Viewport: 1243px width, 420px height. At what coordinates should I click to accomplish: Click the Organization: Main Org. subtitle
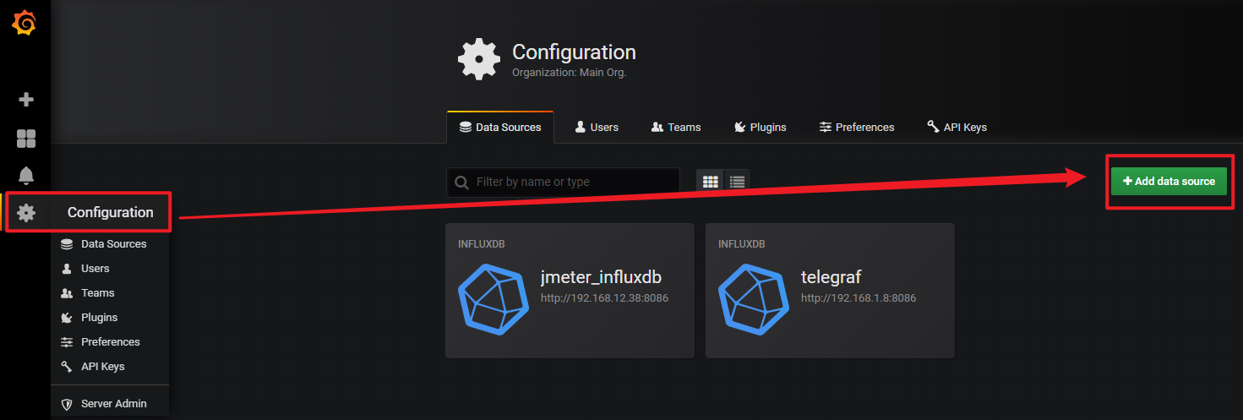(569, 73)
